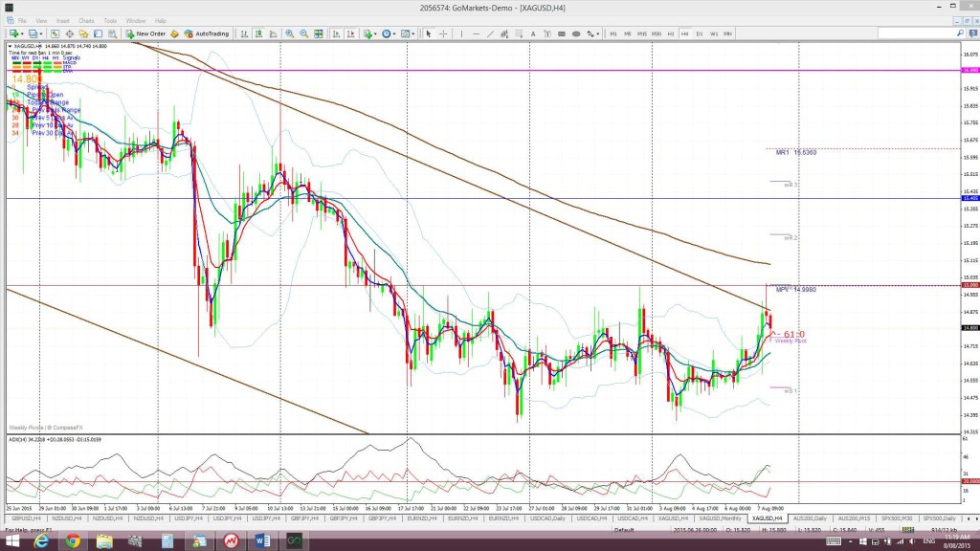Open Microsoft Word from taskbar

tap(262, 541)
